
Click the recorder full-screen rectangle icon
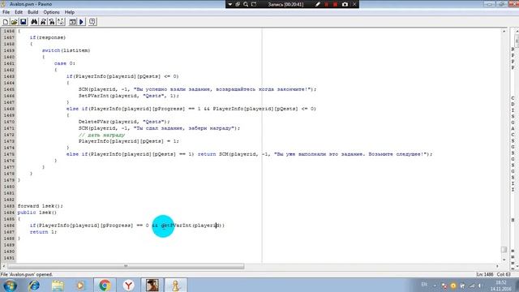[x=254, y=4]
